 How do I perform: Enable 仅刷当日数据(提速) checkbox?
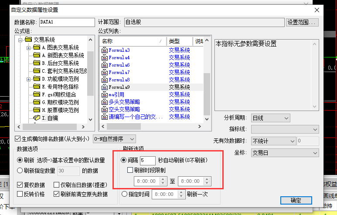[x=57, y=185]
